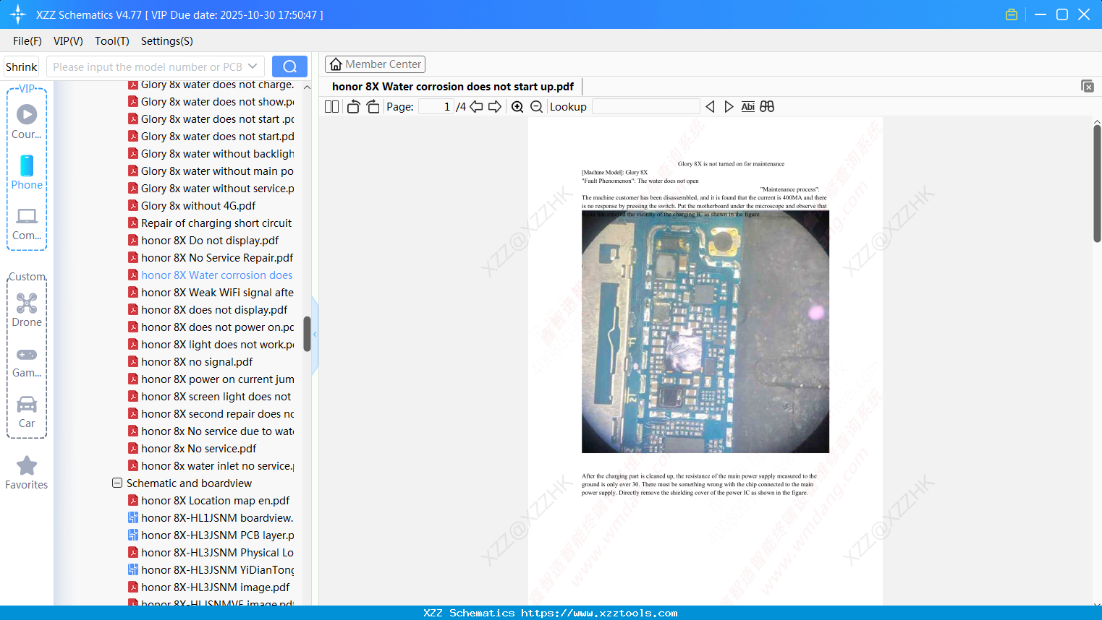
Task: Click the Abi text match icon
Action: click(748, 107)
